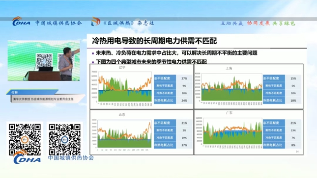Open the speaker video thumbnail
This screenshot has width=317, height=178.
(x=44, y=60)
